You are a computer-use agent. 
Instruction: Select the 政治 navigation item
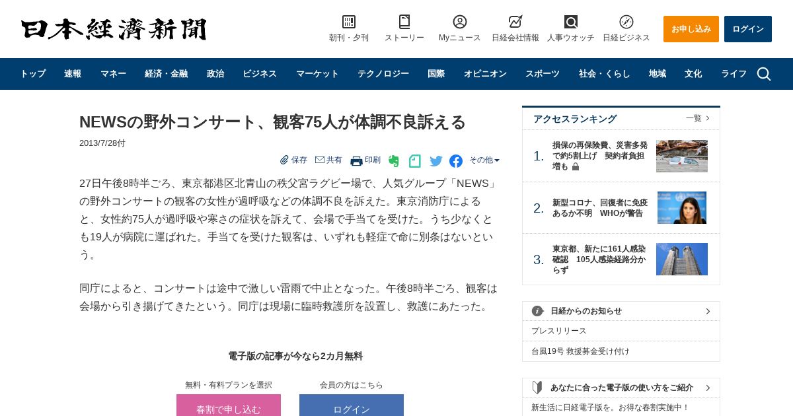point(215,74)
